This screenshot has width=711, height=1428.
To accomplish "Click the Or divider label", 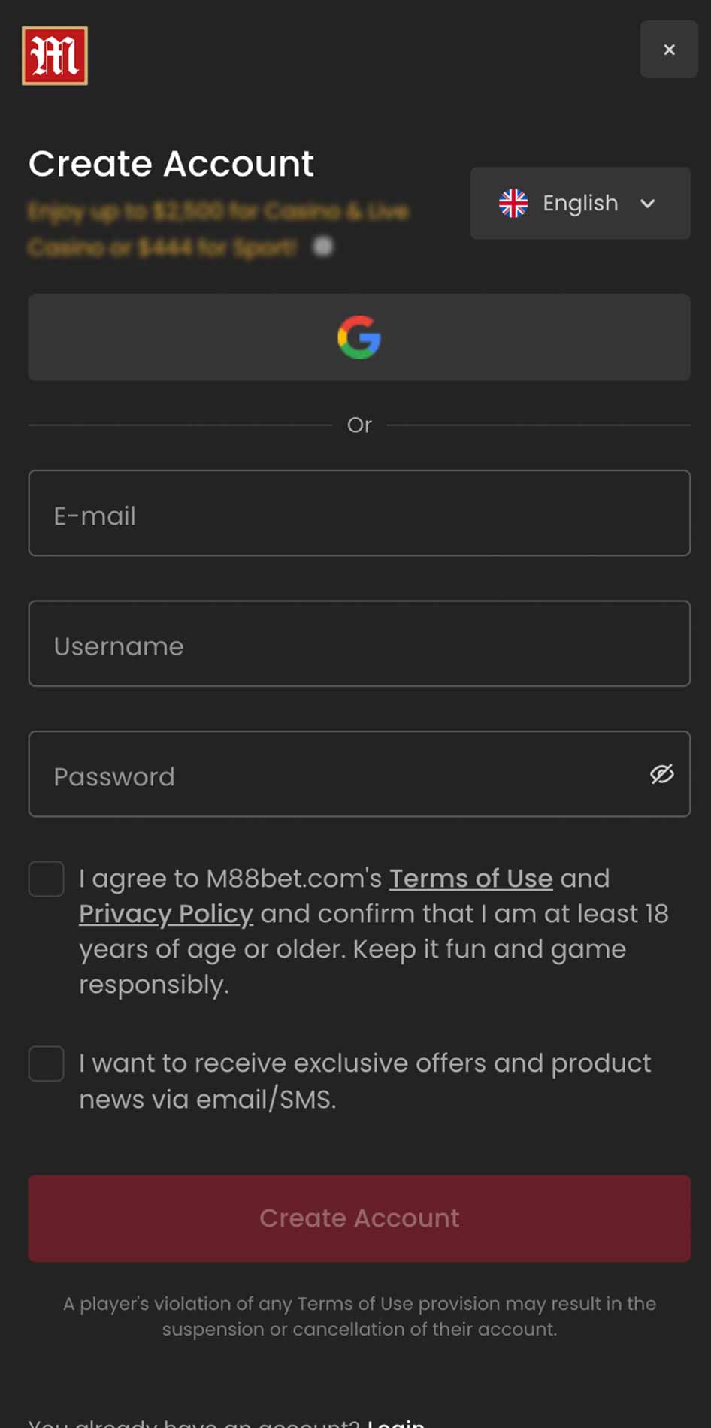I will click(359, 425).
